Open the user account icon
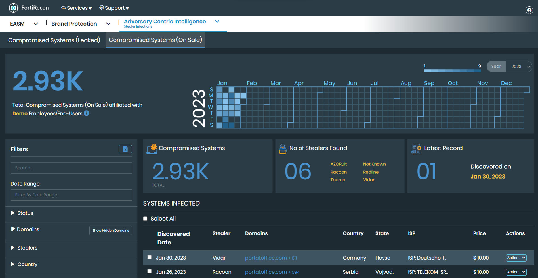The height and width of the screenshot is (278, 538). [x=529, y=10]
